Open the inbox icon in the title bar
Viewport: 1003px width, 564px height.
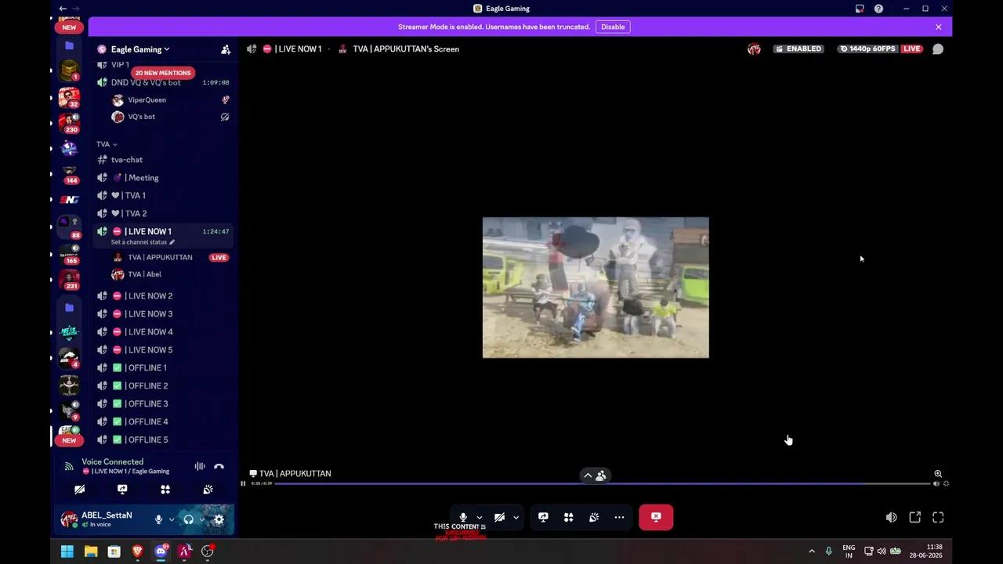point(860,9)
